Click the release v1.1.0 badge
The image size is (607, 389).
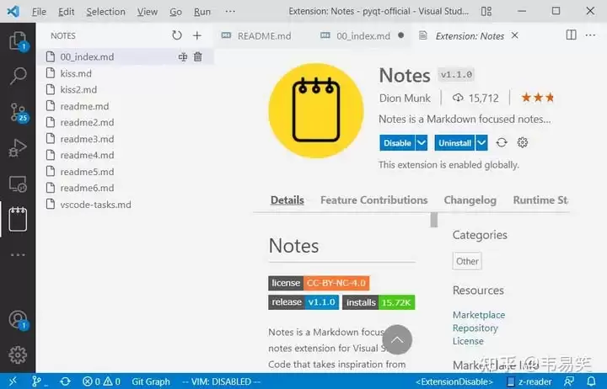pyautogui.click(x=303, y=302)
